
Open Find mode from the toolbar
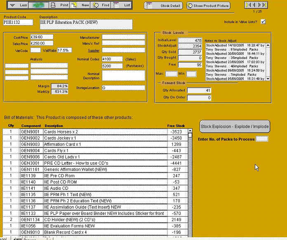coord(101,5)
